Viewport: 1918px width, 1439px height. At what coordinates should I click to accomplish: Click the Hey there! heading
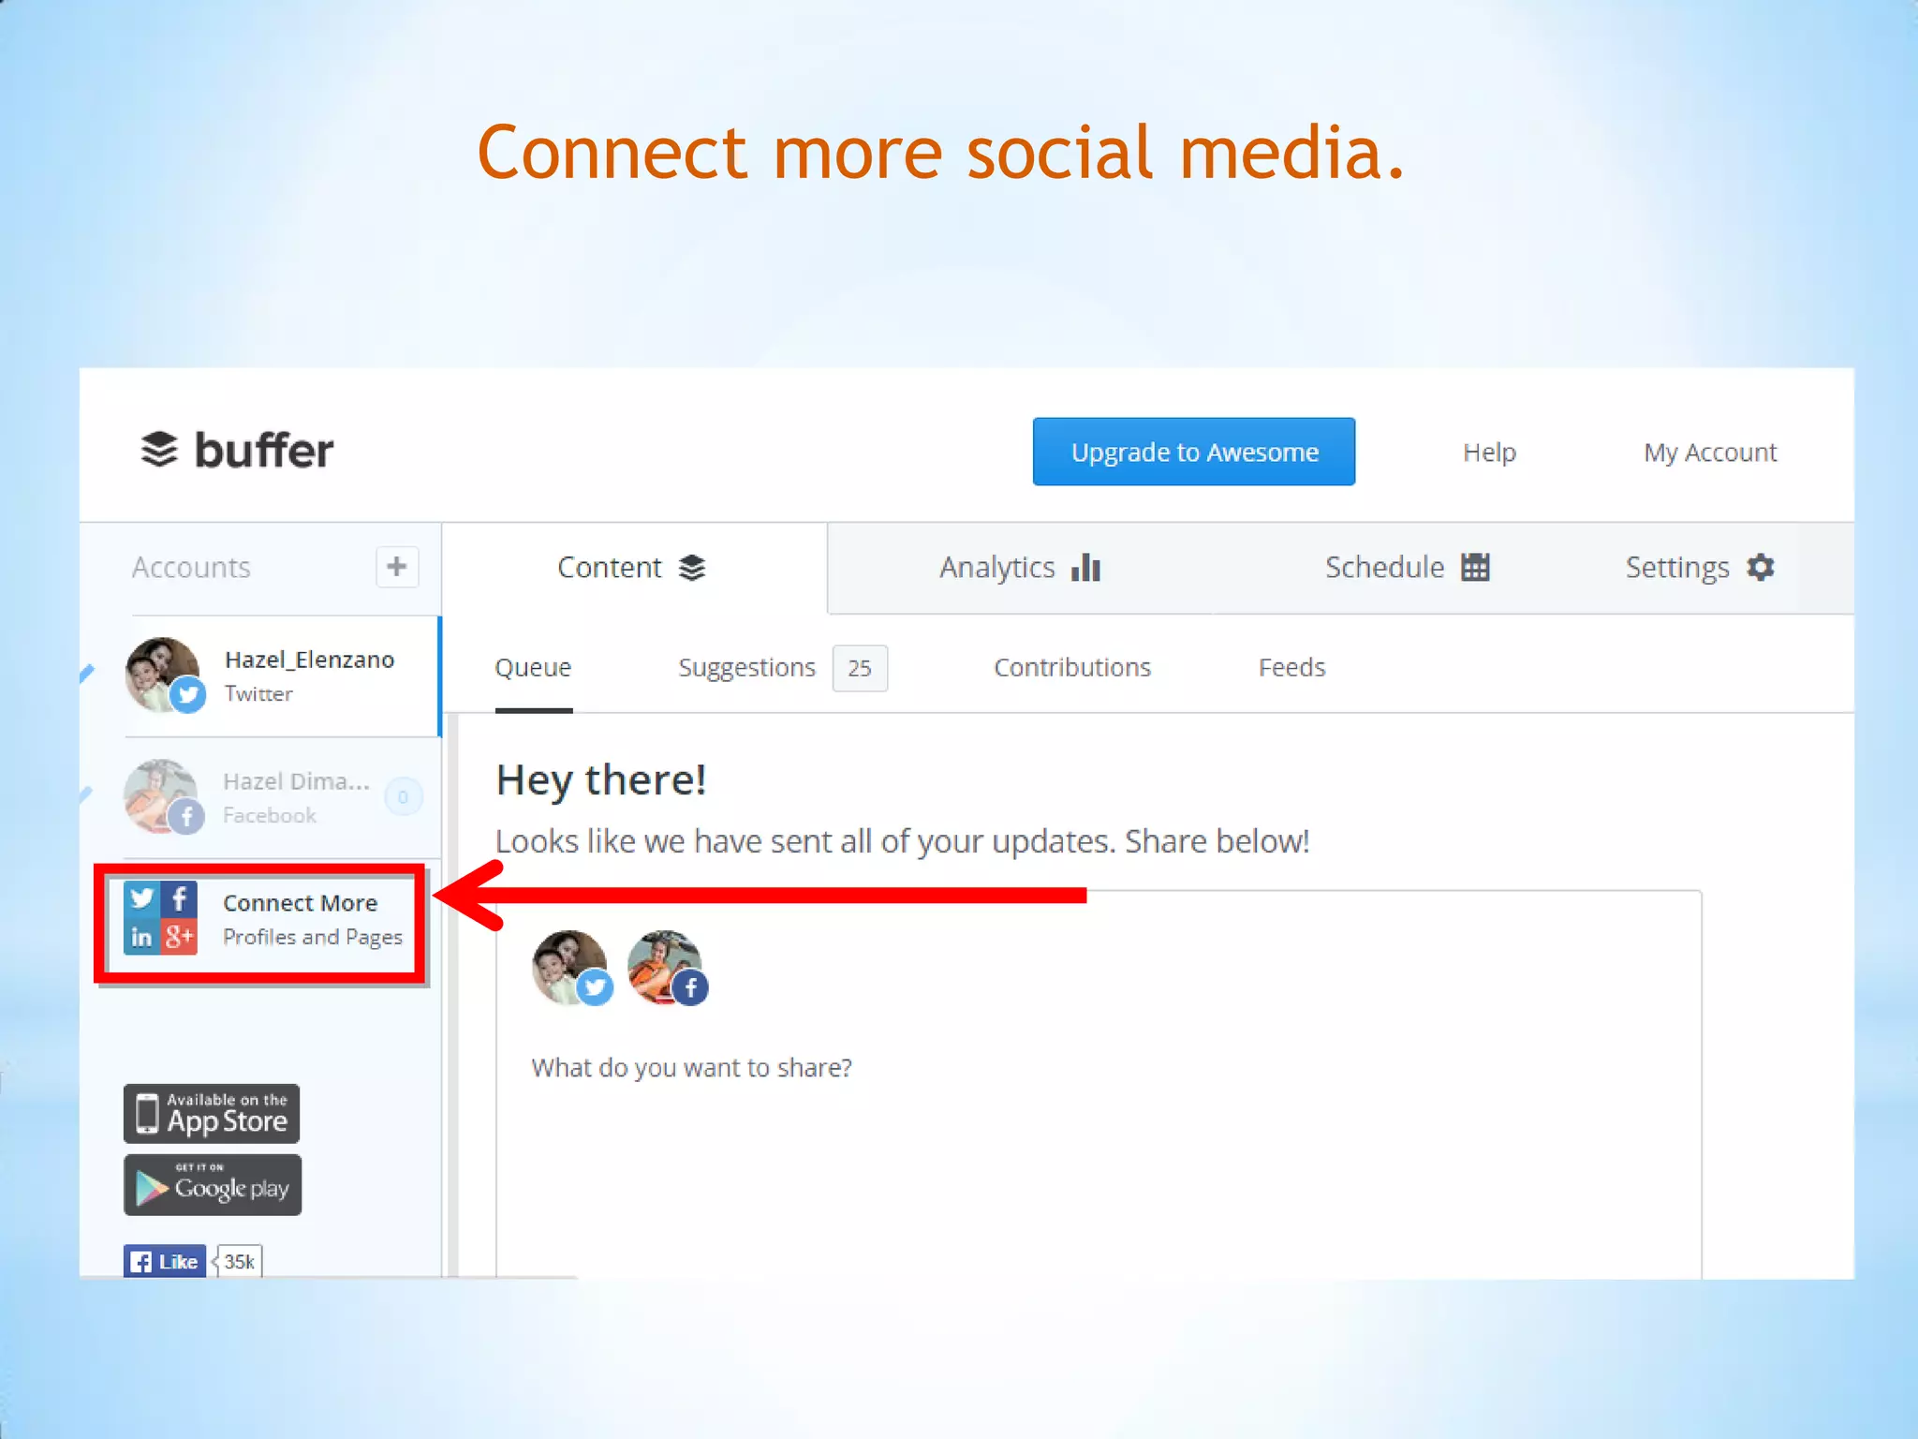point(600,780)
